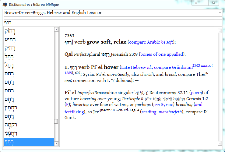
Task: Open the 'compare Arabic be soft' link
Action: pos(151,42)
